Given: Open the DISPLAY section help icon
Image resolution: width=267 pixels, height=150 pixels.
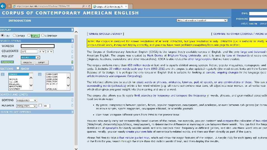Looking at the screenshot, I should [72, 30].
